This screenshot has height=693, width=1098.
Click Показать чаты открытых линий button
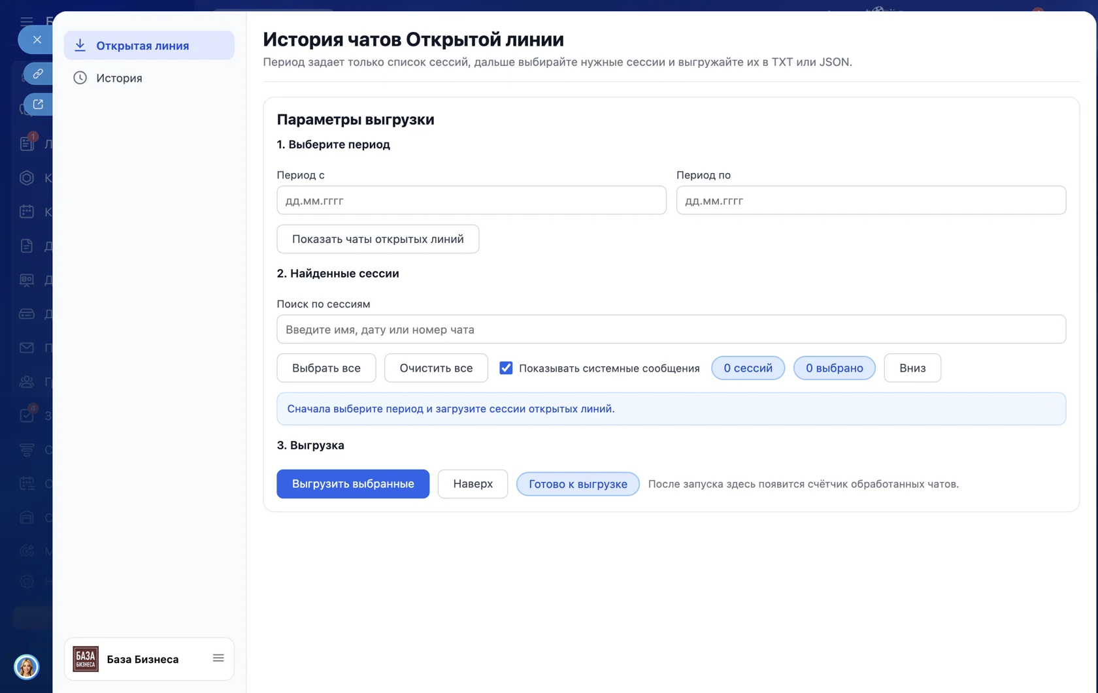pos(378,239)
